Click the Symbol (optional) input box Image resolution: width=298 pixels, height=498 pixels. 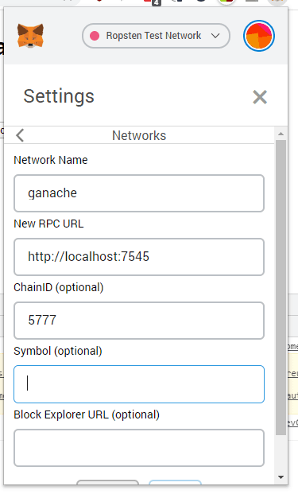point(139,384)
